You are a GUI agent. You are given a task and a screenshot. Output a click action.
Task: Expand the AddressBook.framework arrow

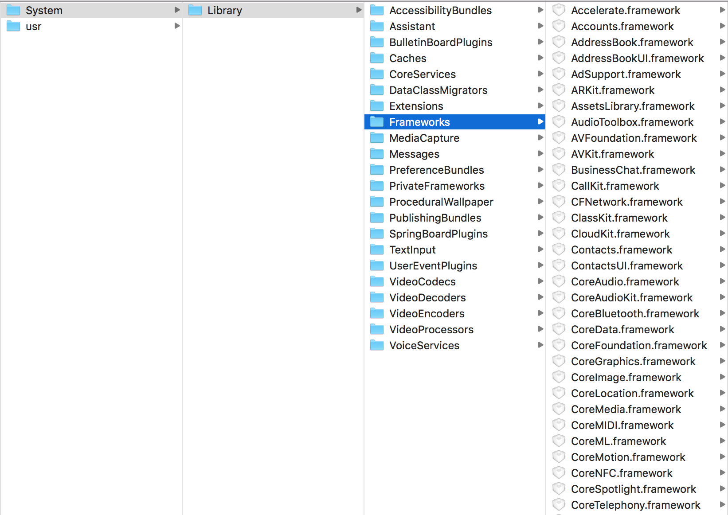[722, 42]
